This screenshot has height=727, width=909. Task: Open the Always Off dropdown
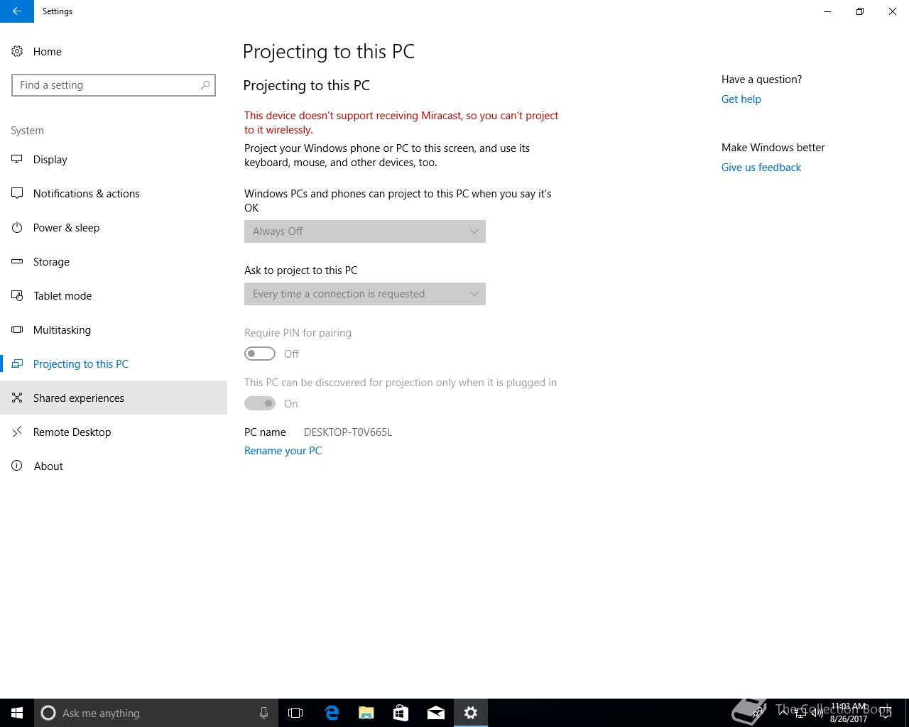coord(365,231)
